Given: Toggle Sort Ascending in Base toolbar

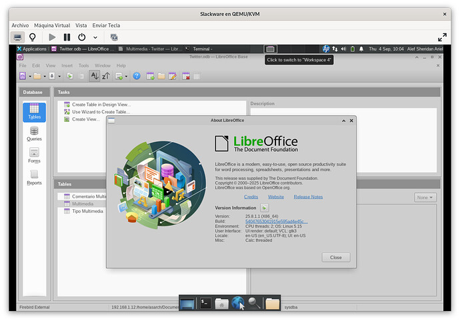Looking at the screenshot, I should click(95, 76).
